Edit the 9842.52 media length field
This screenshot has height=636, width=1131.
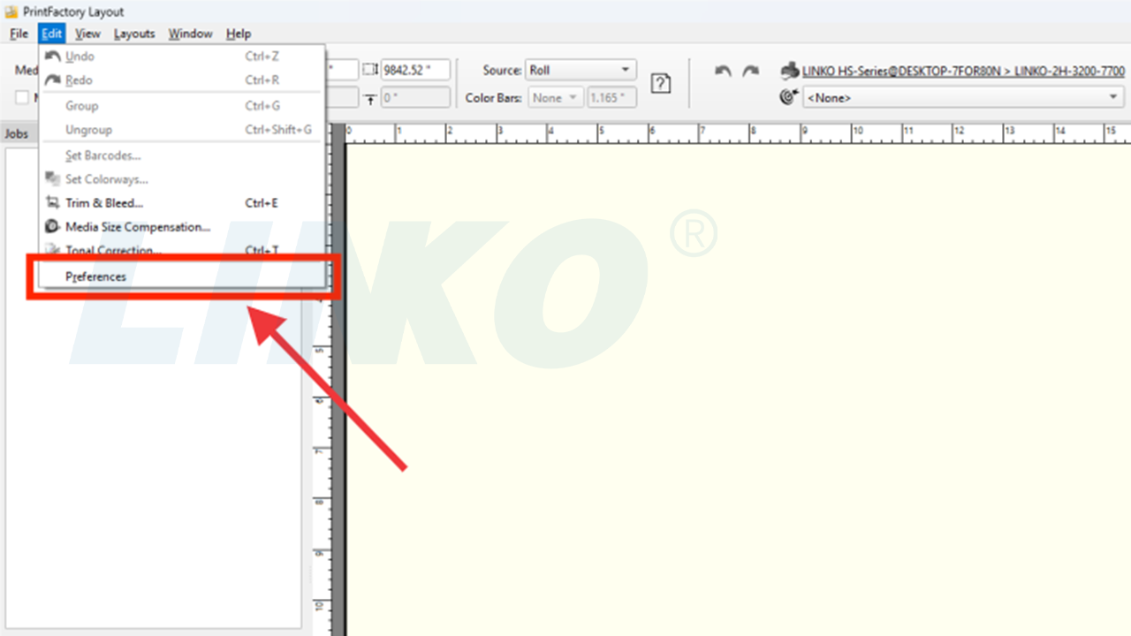415,70
